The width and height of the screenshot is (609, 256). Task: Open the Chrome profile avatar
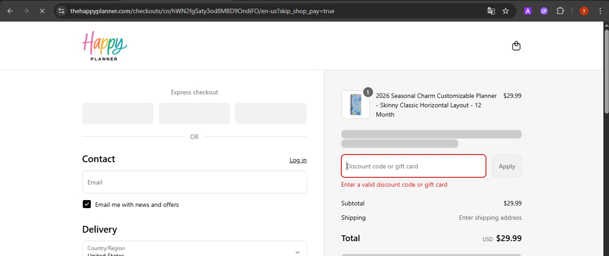584,11
